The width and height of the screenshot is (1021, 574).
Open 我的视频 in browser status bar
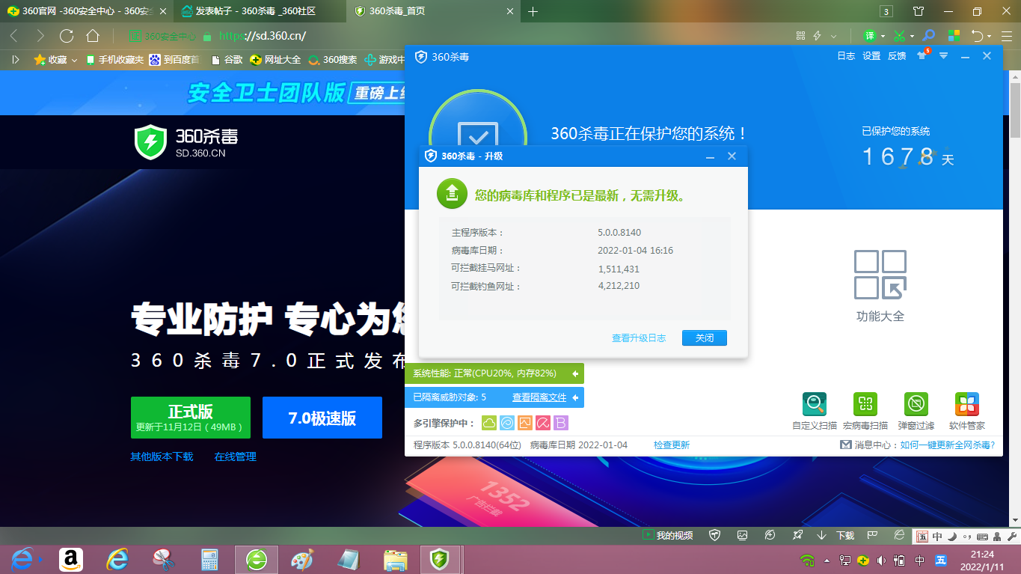pos(668,535)
